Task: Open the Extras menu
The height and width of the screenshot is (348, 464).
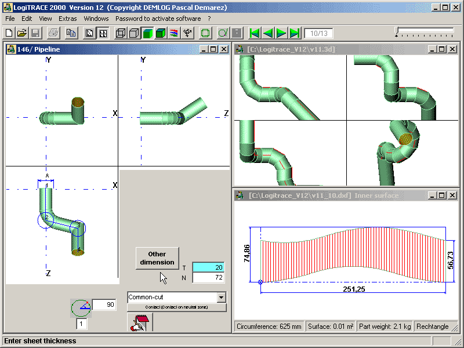Action: (x=67, y=19)
